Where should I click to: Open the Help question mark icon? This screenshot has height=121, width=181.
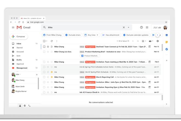[x=142, y=28]
